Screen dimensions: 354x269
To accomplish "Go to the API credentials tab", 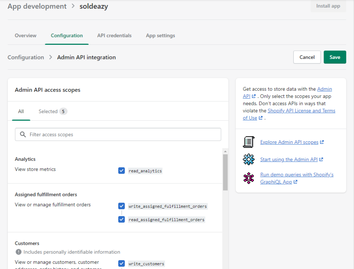I will coord(115,36).
